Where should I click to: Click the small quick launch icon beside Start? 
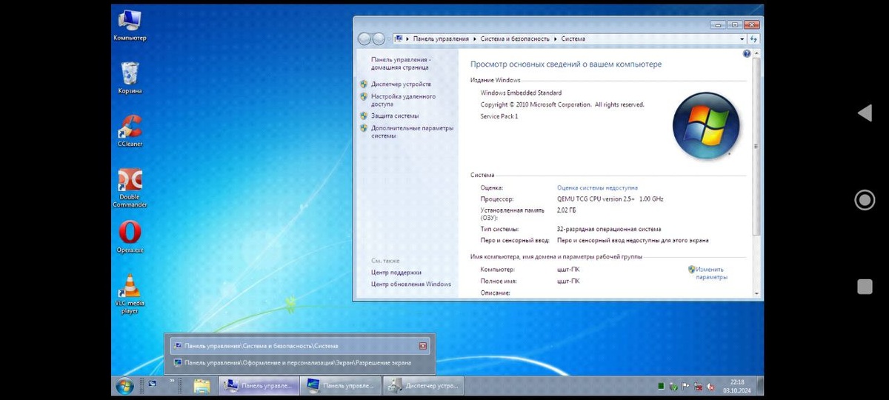(x=152, y=383)
